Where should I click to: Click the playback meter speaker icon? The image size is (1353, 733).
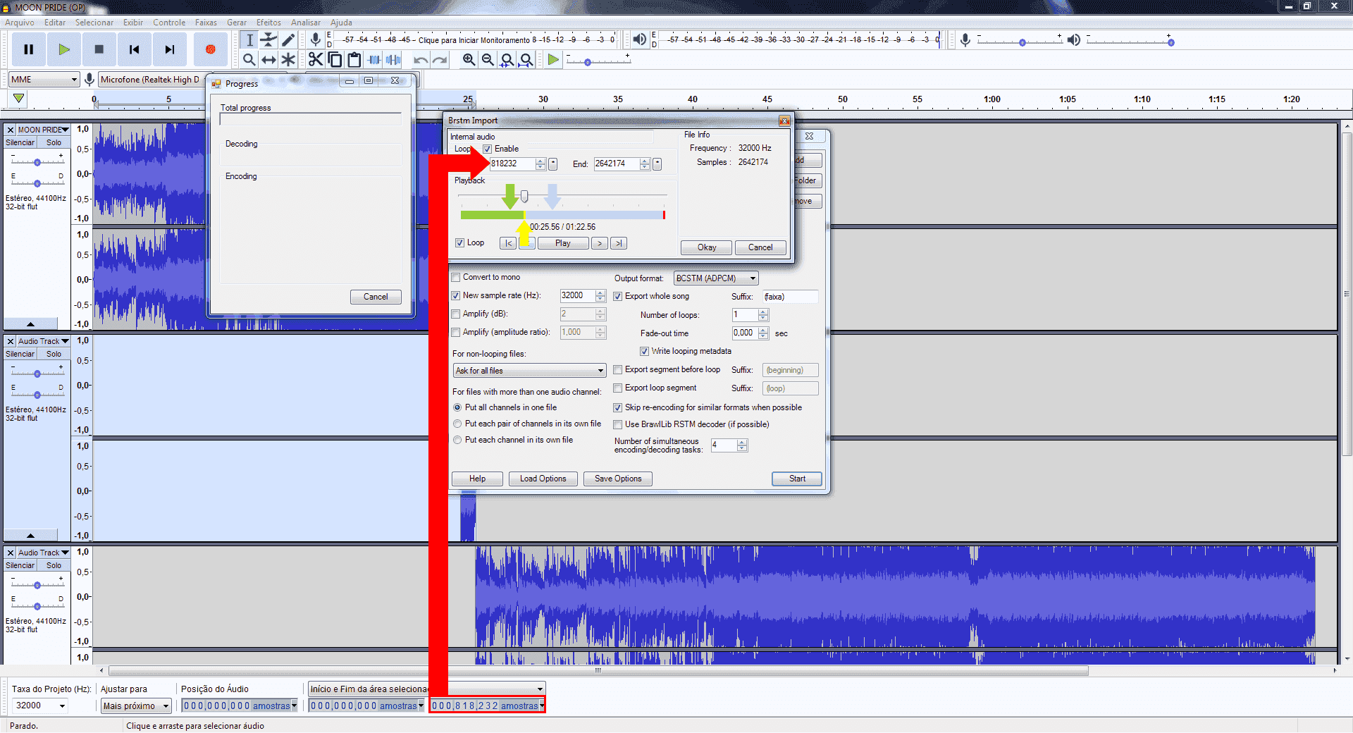click(x=639, y=39)
